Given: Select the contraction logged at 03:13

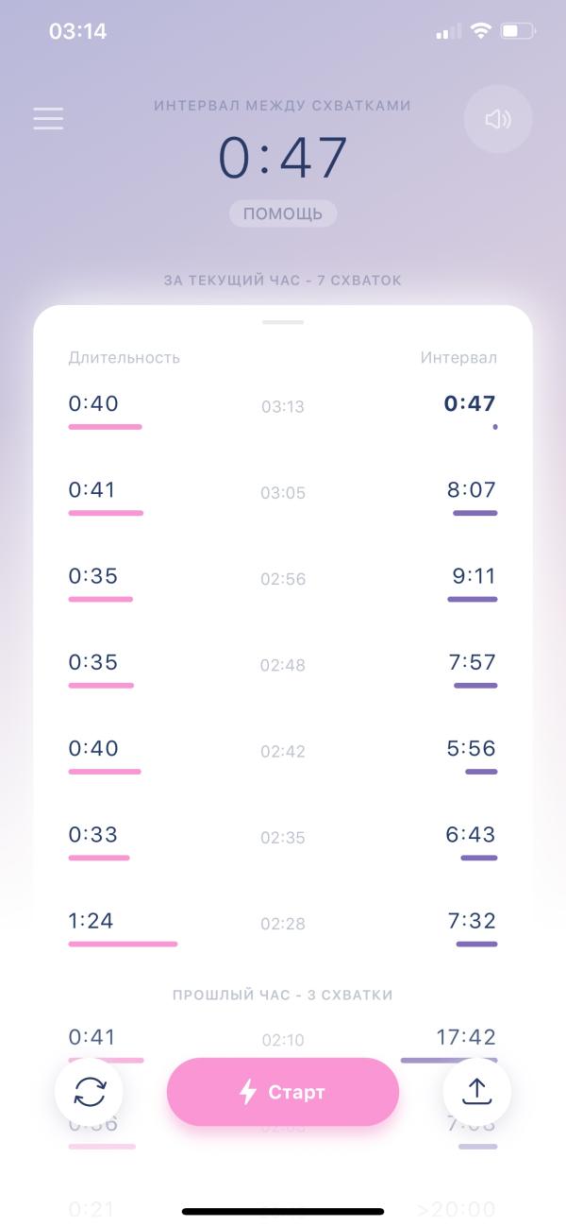Looking at the screenshot, I should pyautogui.click(x=283, y=411).
